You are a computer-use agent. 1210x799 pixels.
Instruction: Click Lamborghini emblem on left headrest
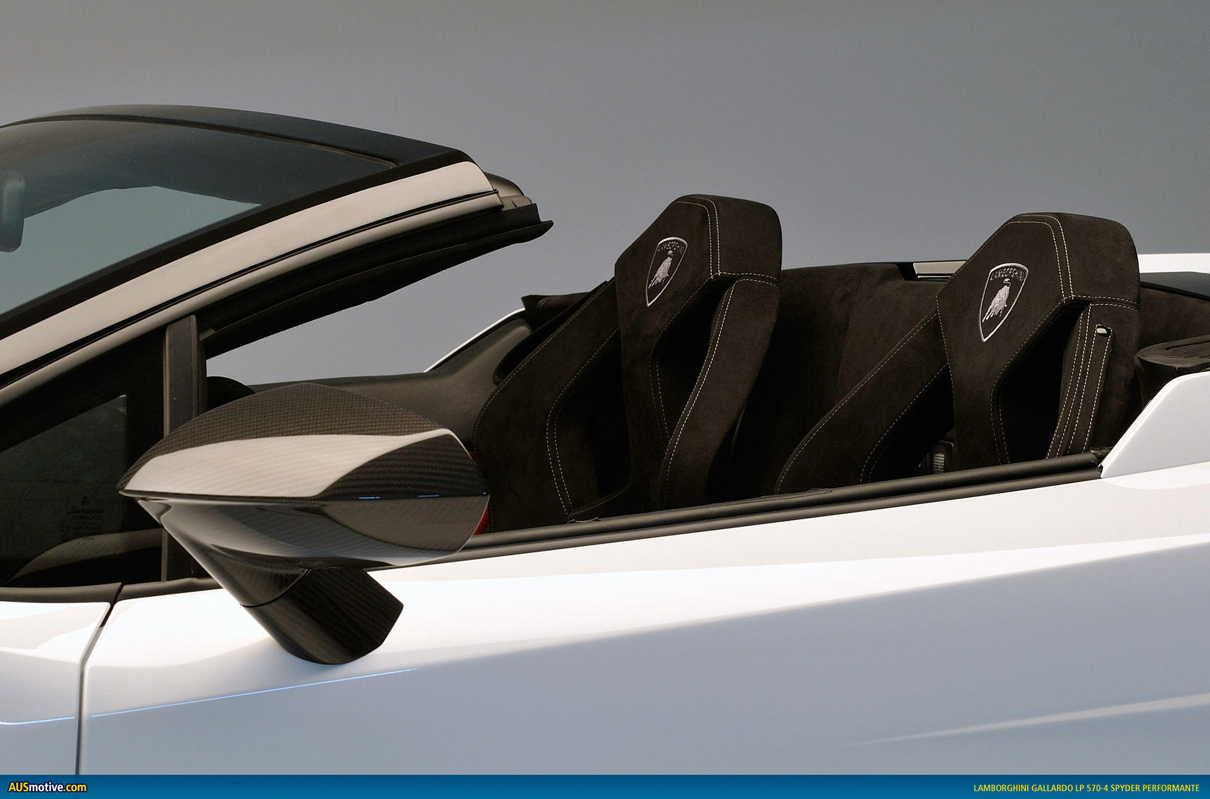coord(666,270)
